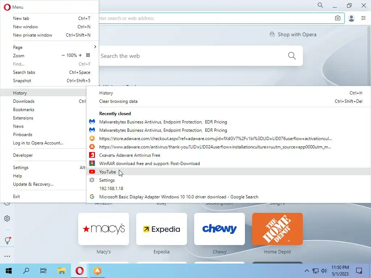Choose Update & Recovery
This screenshot has height=278, width=371.
point(43,184)
